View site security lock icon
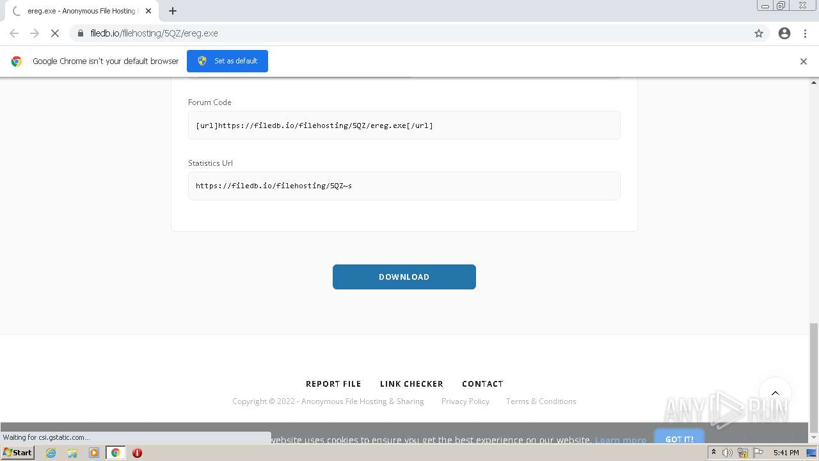Image resolution: width=819 pixels, height=461 pixels. [80, 33]
